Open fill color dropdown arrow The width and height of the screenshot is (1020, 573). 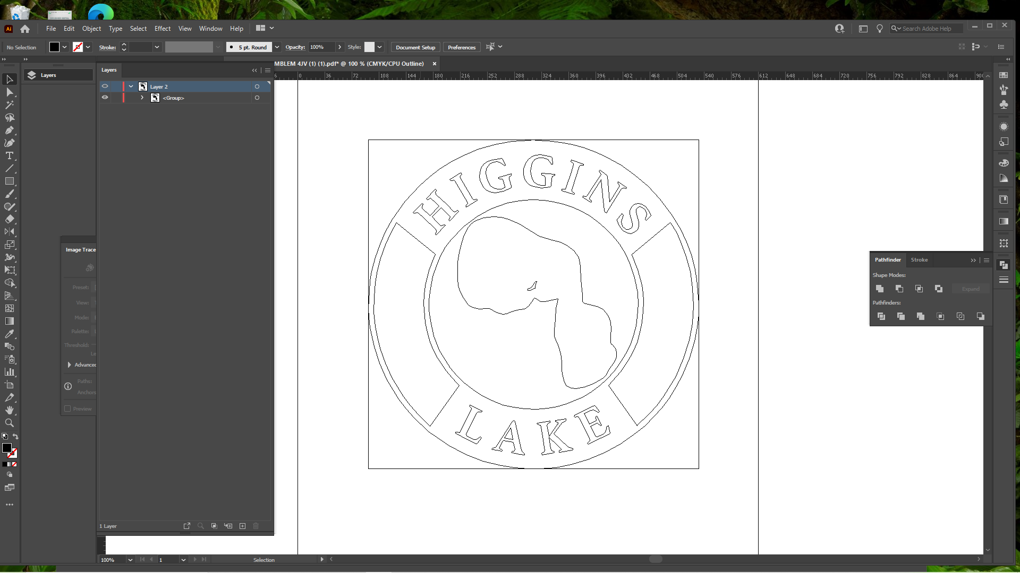tap(65, 47)
